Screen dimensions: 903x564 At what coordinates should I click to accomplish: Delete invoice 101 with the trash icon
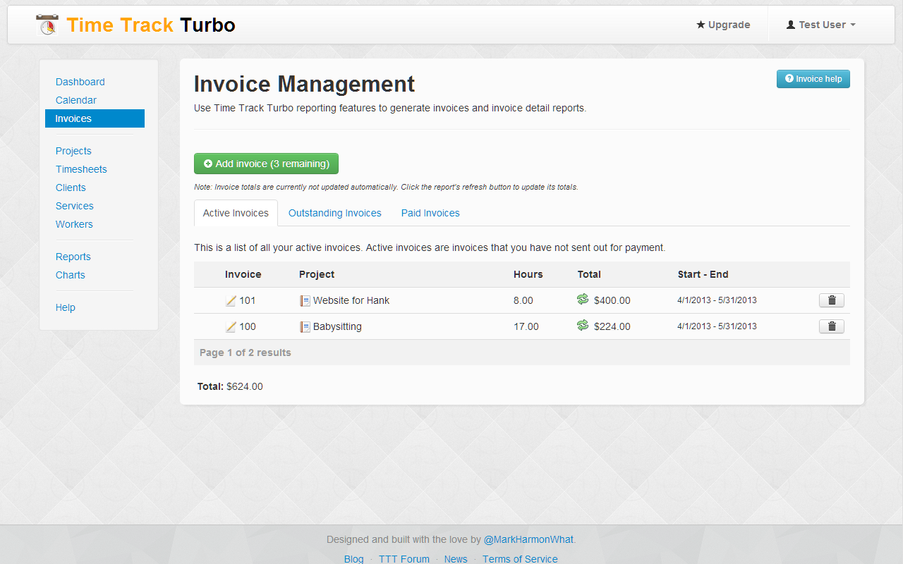(831, 300)
